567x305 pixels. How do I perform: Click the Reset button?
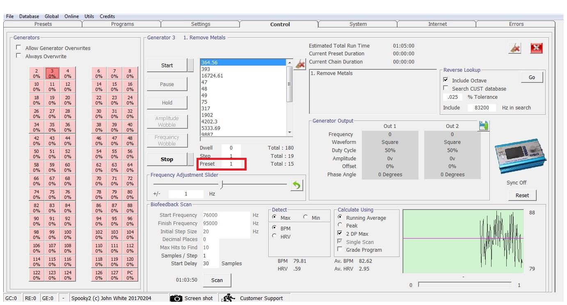tap(522, 195)
